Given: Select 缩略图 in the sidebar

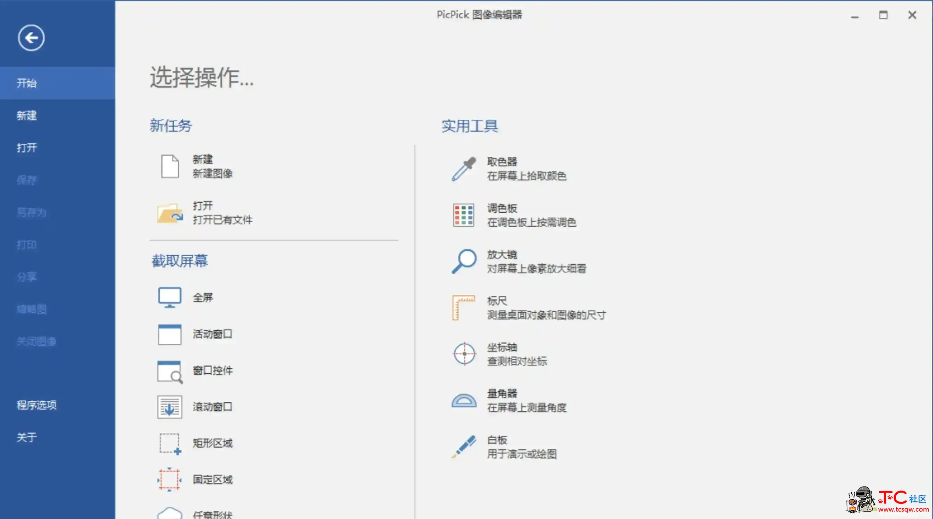Looking at the screenshot, I should coord(58,309).
